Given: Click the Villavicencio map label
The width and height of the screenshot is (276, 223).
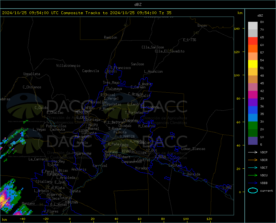Looking at the screenshot, I should point(68,66).
